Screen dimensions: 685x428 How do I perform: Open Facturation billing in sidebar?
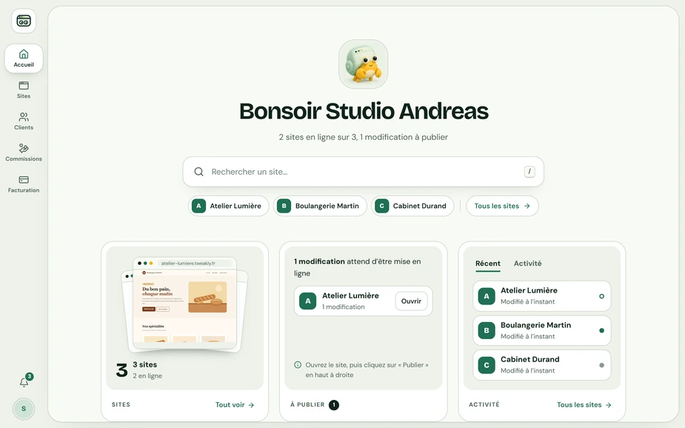coord(24,184)
